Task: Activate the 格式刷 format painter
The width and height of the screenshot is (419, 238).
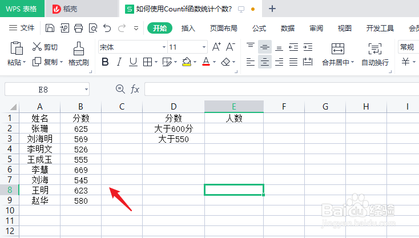Action: [x=79, y=54]
